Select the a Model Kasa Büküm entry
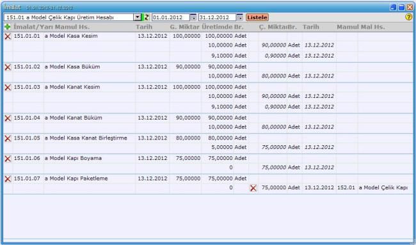416x245 pixels. 72,67
